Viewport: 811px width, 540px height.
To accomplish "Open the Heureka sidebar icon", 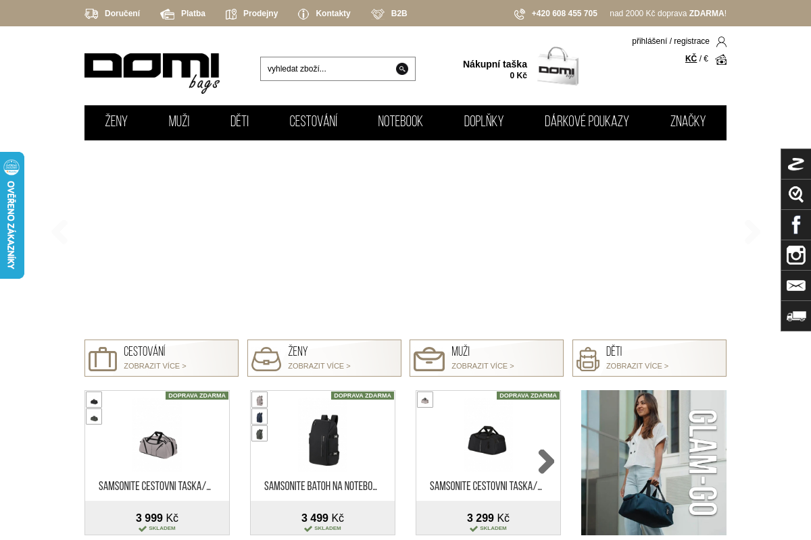I will 796,194.
